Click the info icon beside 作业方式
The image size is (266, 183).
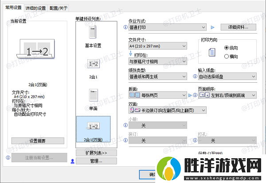tap(125, 27)
